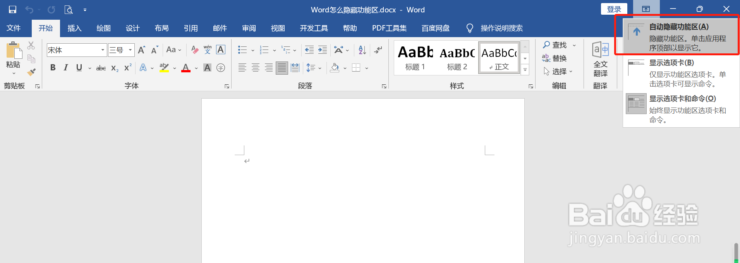This screenshot has height=263, width=740.
Task: Save the document with the floppy disk icon
Action: coord(12,10)
